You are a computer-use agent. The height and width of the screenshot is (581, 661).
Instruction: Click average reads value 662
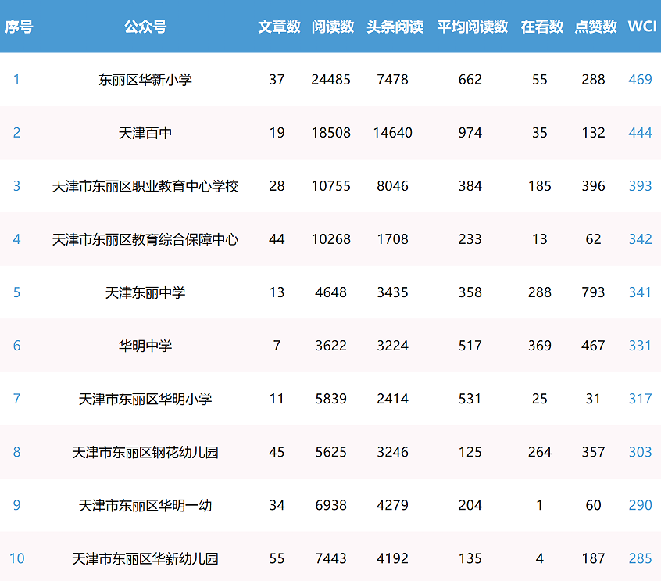point(470,79)
